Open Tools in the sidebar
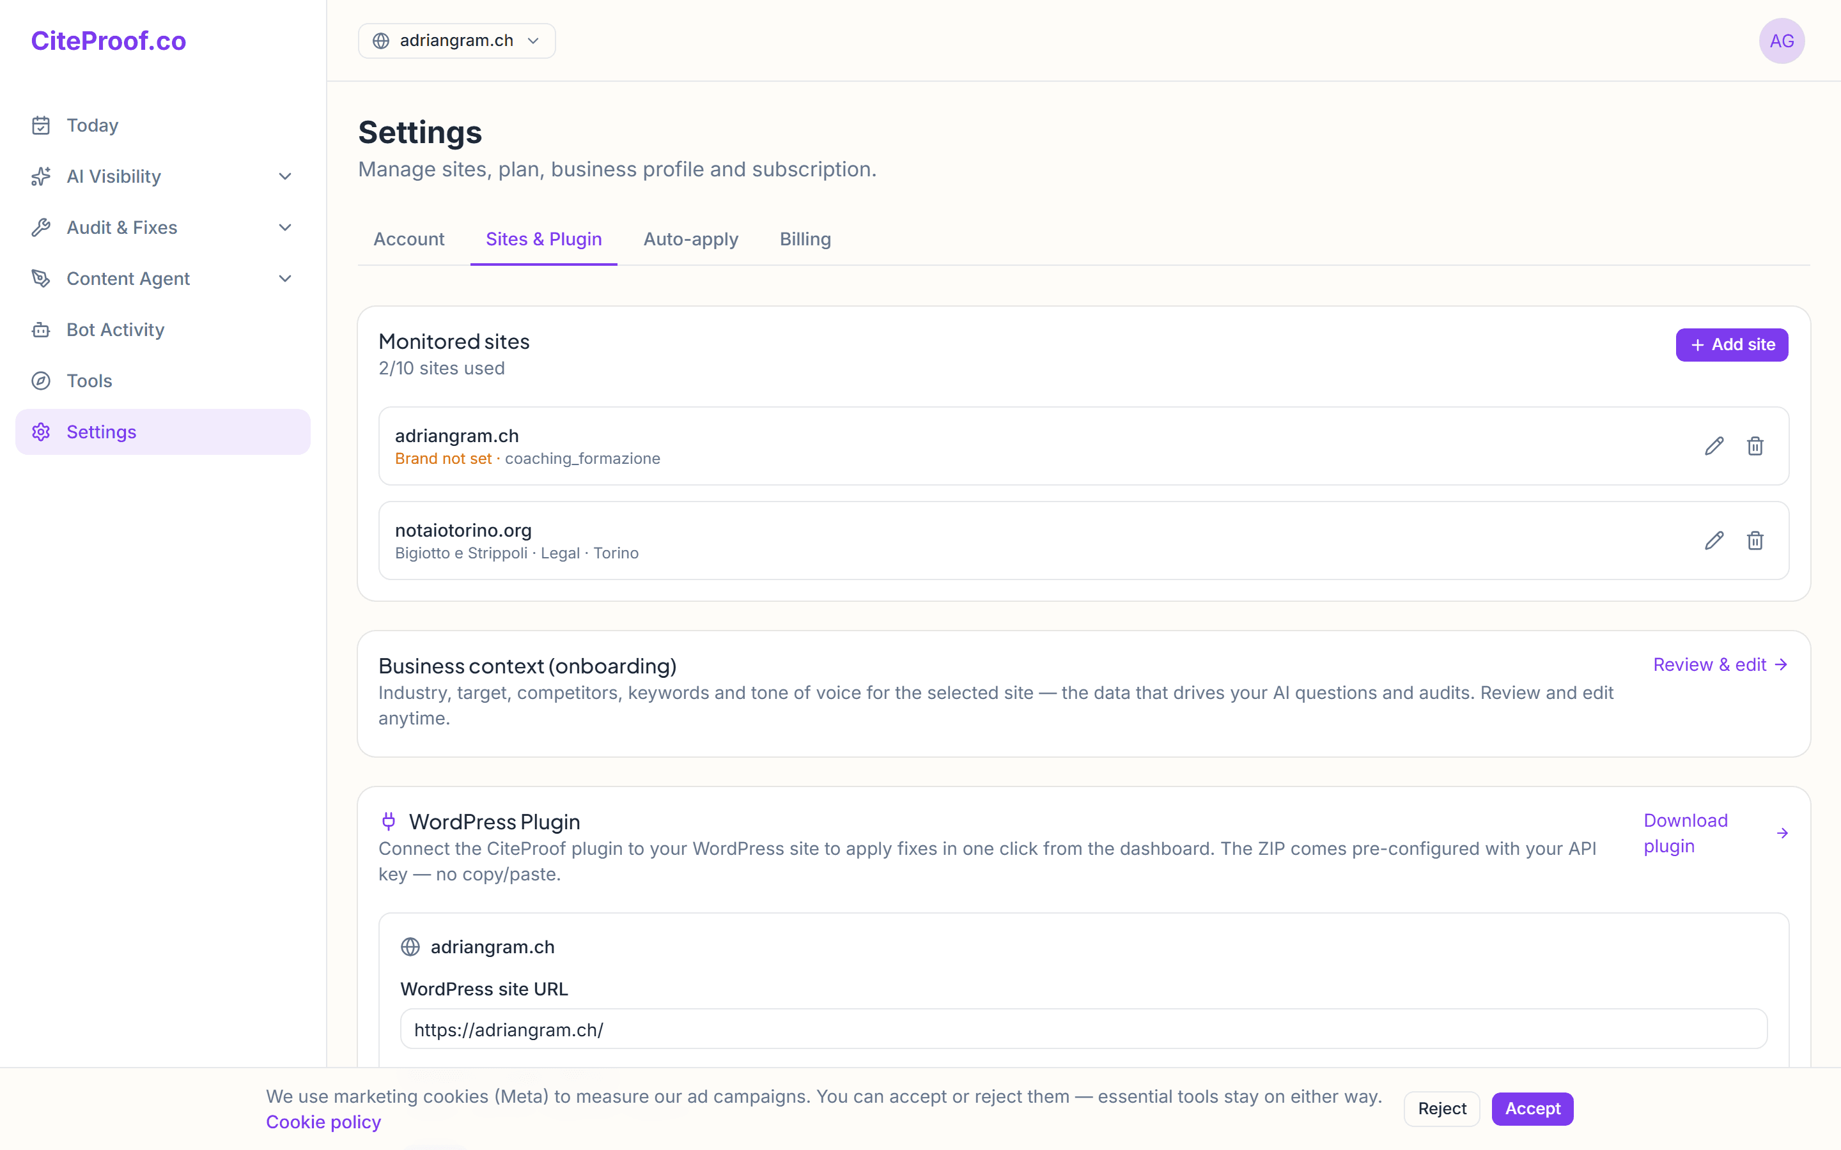The width and height of the screenshot is (1841, 1150). click(163, 380)
